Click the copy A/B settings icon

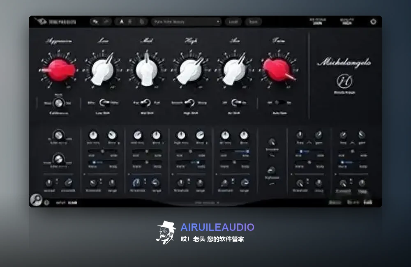pyautogui.click(x=142, y=22)
